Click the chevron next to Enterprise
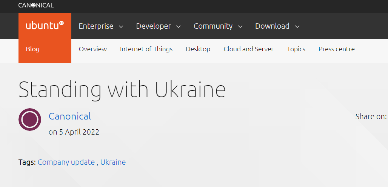Viewport: 388px width, 187px height. tap(121, 26)
